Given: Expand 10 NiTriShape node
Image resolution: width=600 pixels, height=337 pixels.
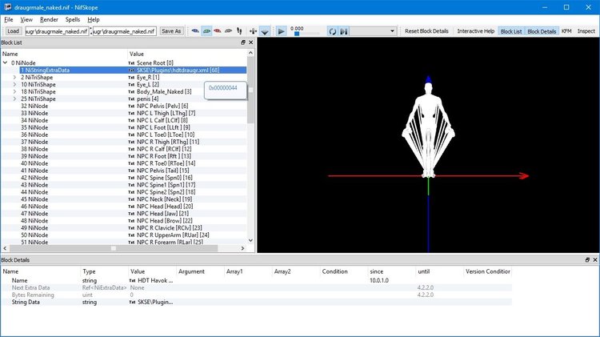Looking at the screenshot, I should [14, 84].
